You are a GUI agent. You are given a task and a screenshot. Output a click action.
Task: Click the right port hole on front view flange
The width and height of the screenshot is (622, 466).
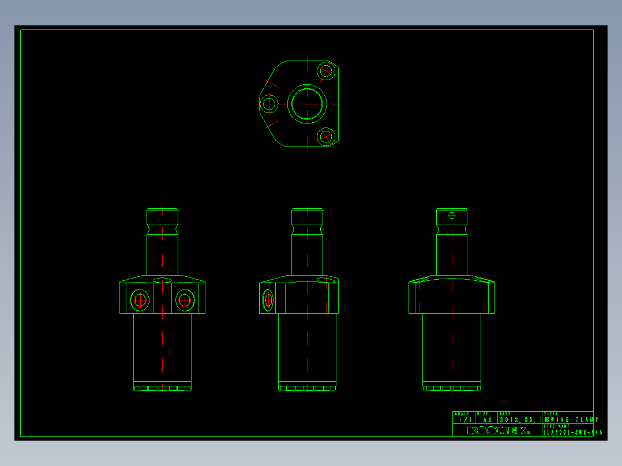click(185, 300)
